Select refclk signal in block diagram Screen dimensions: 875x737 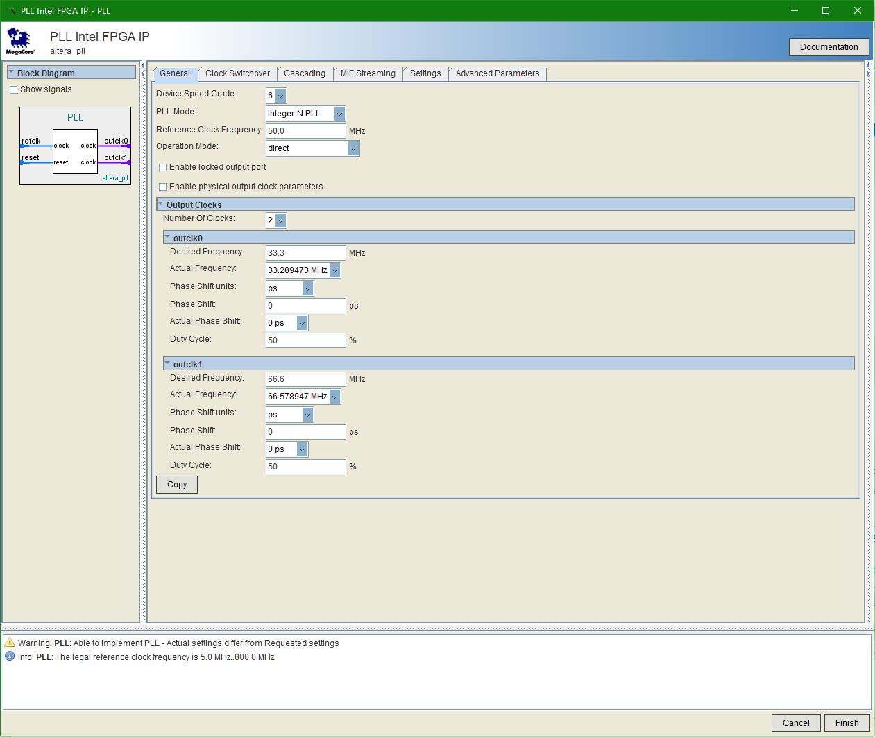coord(31,141)
